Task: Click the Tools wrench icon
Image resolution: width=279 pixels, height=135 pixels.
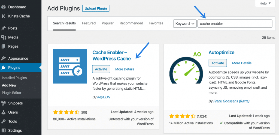Action: (x=3, y=121)
